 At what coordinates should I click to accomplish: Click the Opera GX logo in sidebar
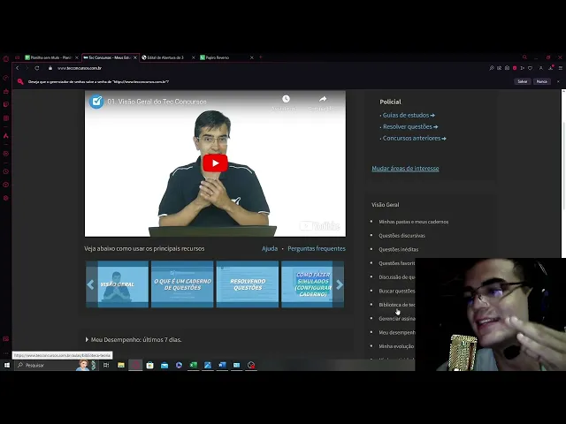tap(6, 58)
